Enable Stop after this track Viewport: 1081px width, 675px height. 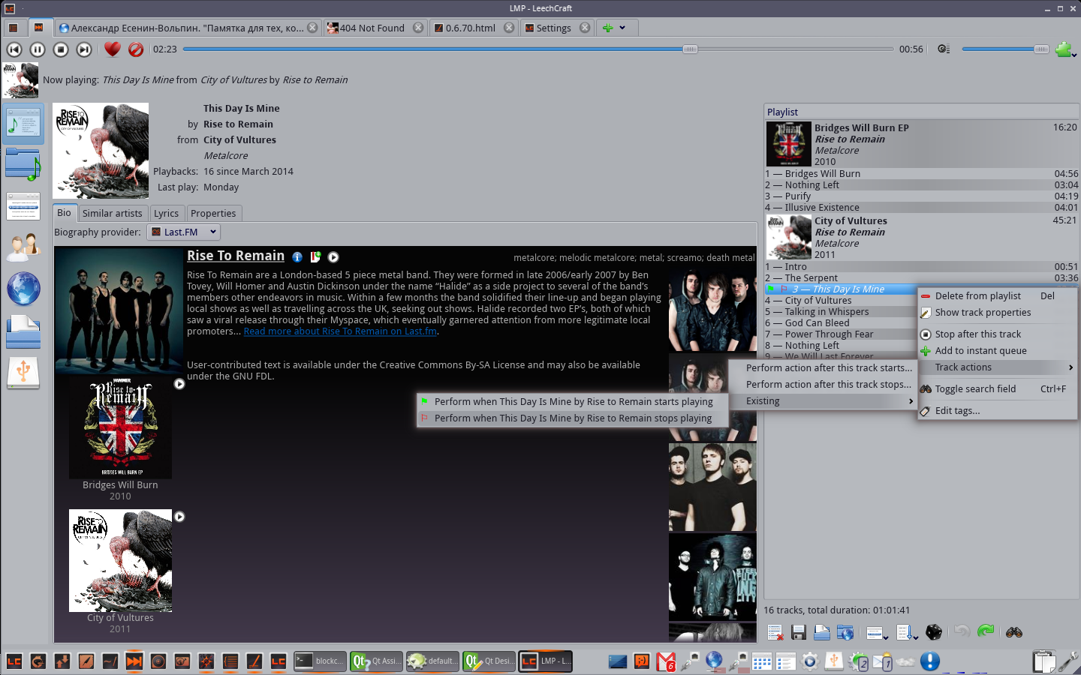(998, 334)
